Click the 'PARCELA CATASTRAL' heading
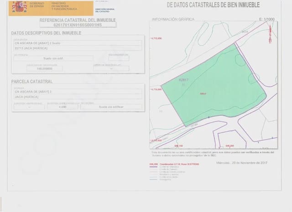This screenshot has height=212, width=292. [32, 82]
